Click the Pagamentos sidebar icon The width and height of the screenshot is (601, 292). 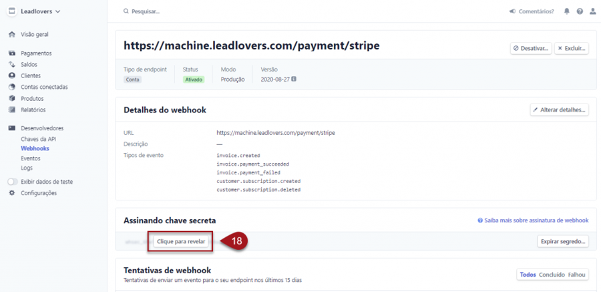[x=12, y=53]
